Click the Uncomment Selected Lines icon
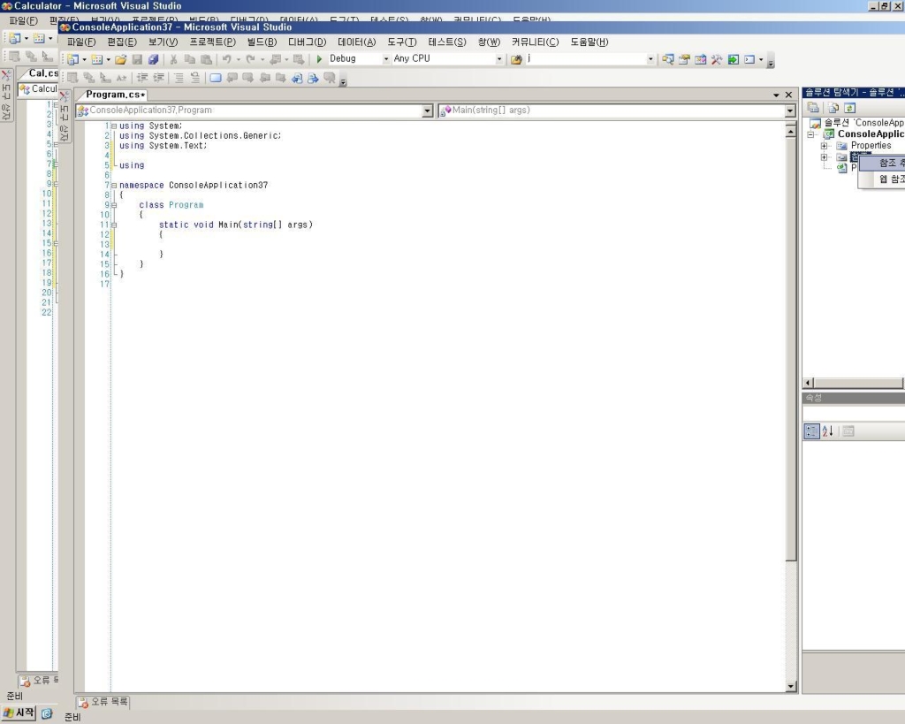Screen dimensions: 905x724 pos(195,78)
